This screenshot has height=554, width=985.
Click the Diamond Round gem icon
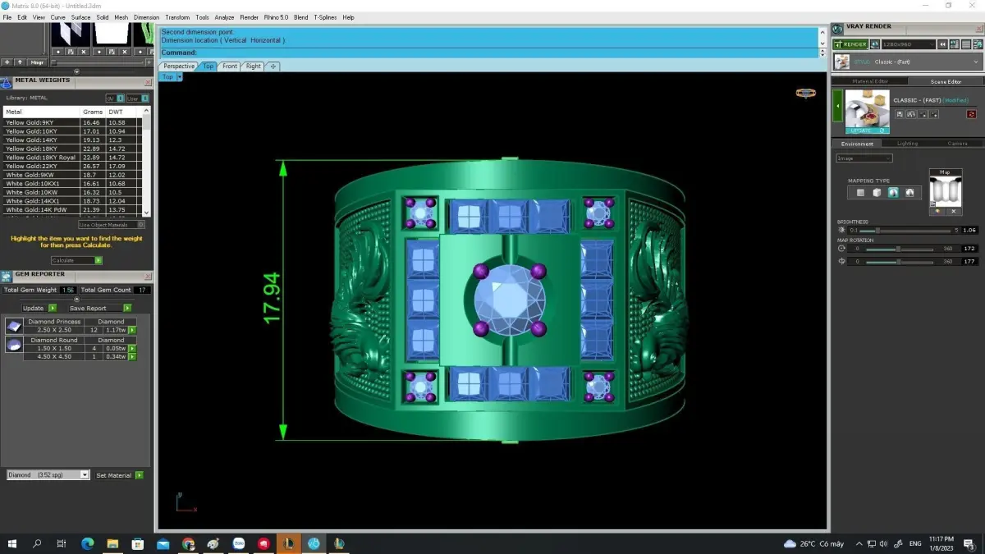tap(14, 345)
